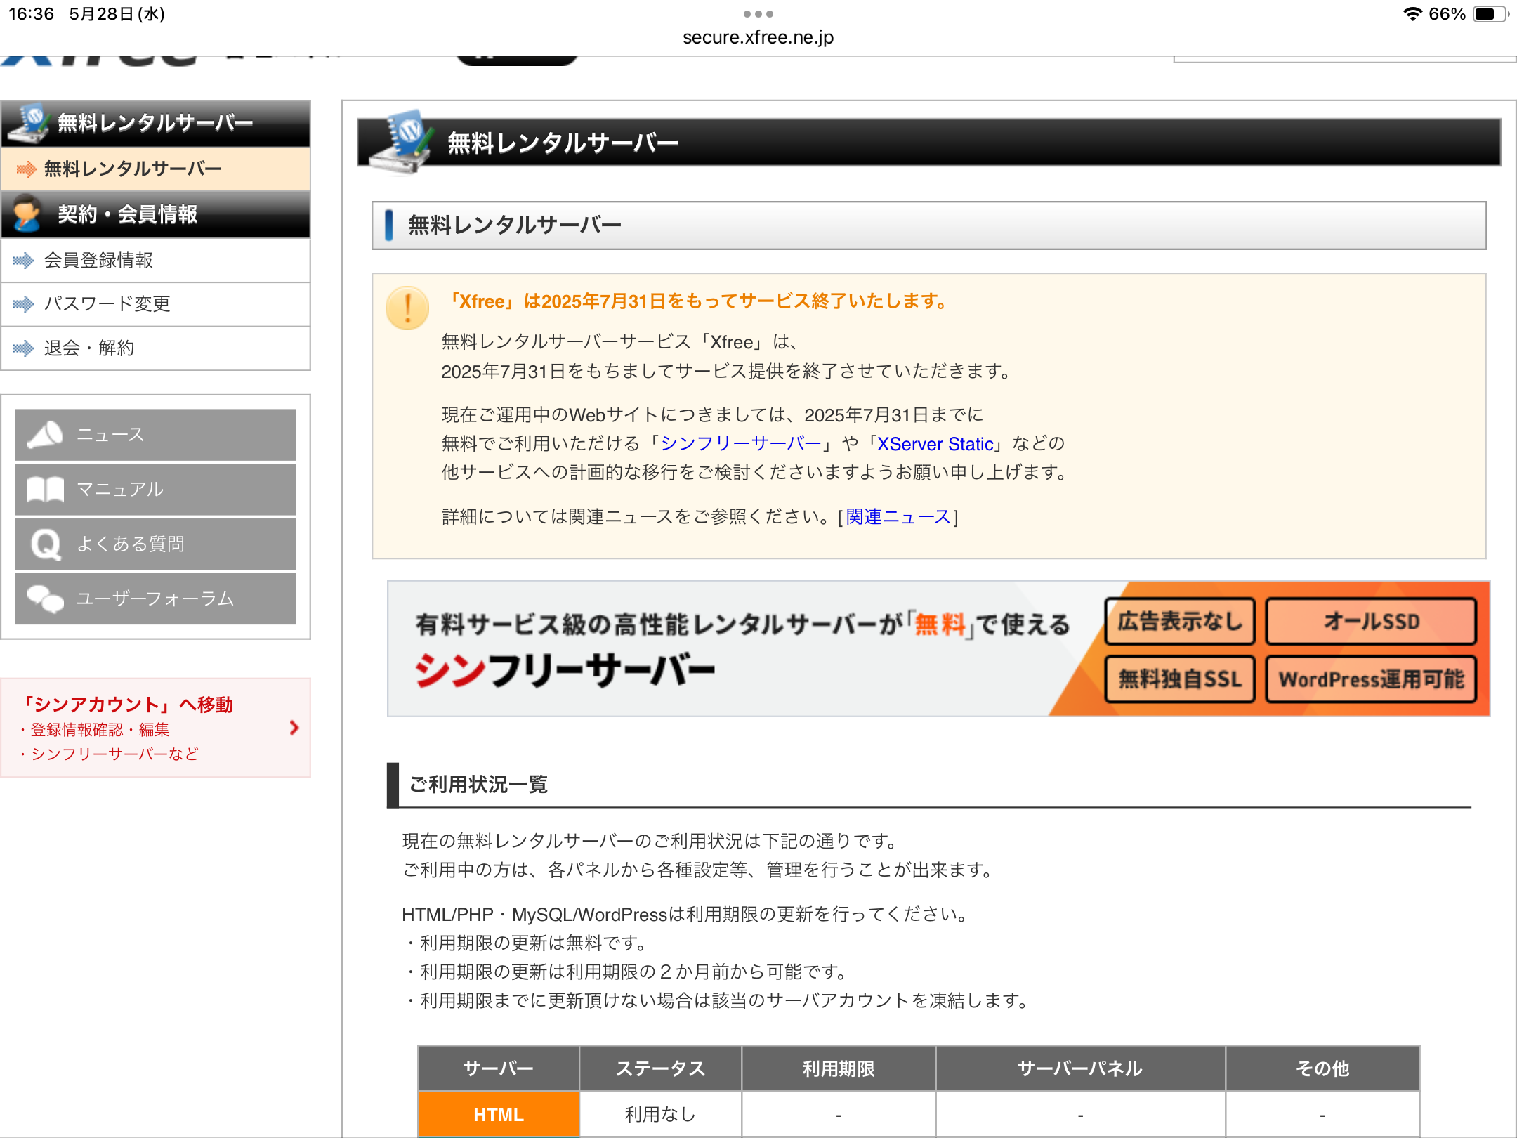This screenshot has width=1517, height=1138.
Task: Follow the シンフリーサーバー link
Action: (741, 444)
